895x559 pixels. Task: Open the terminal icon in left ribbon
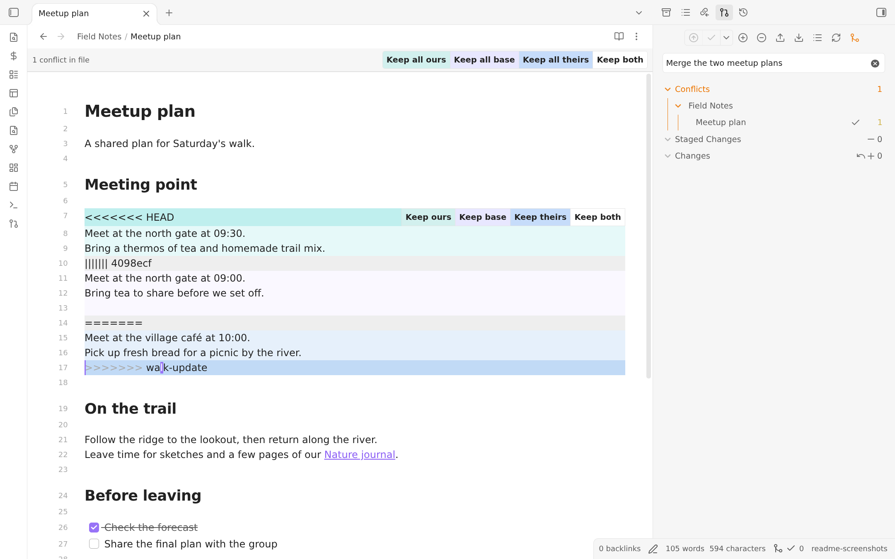(x=14, y=205)
